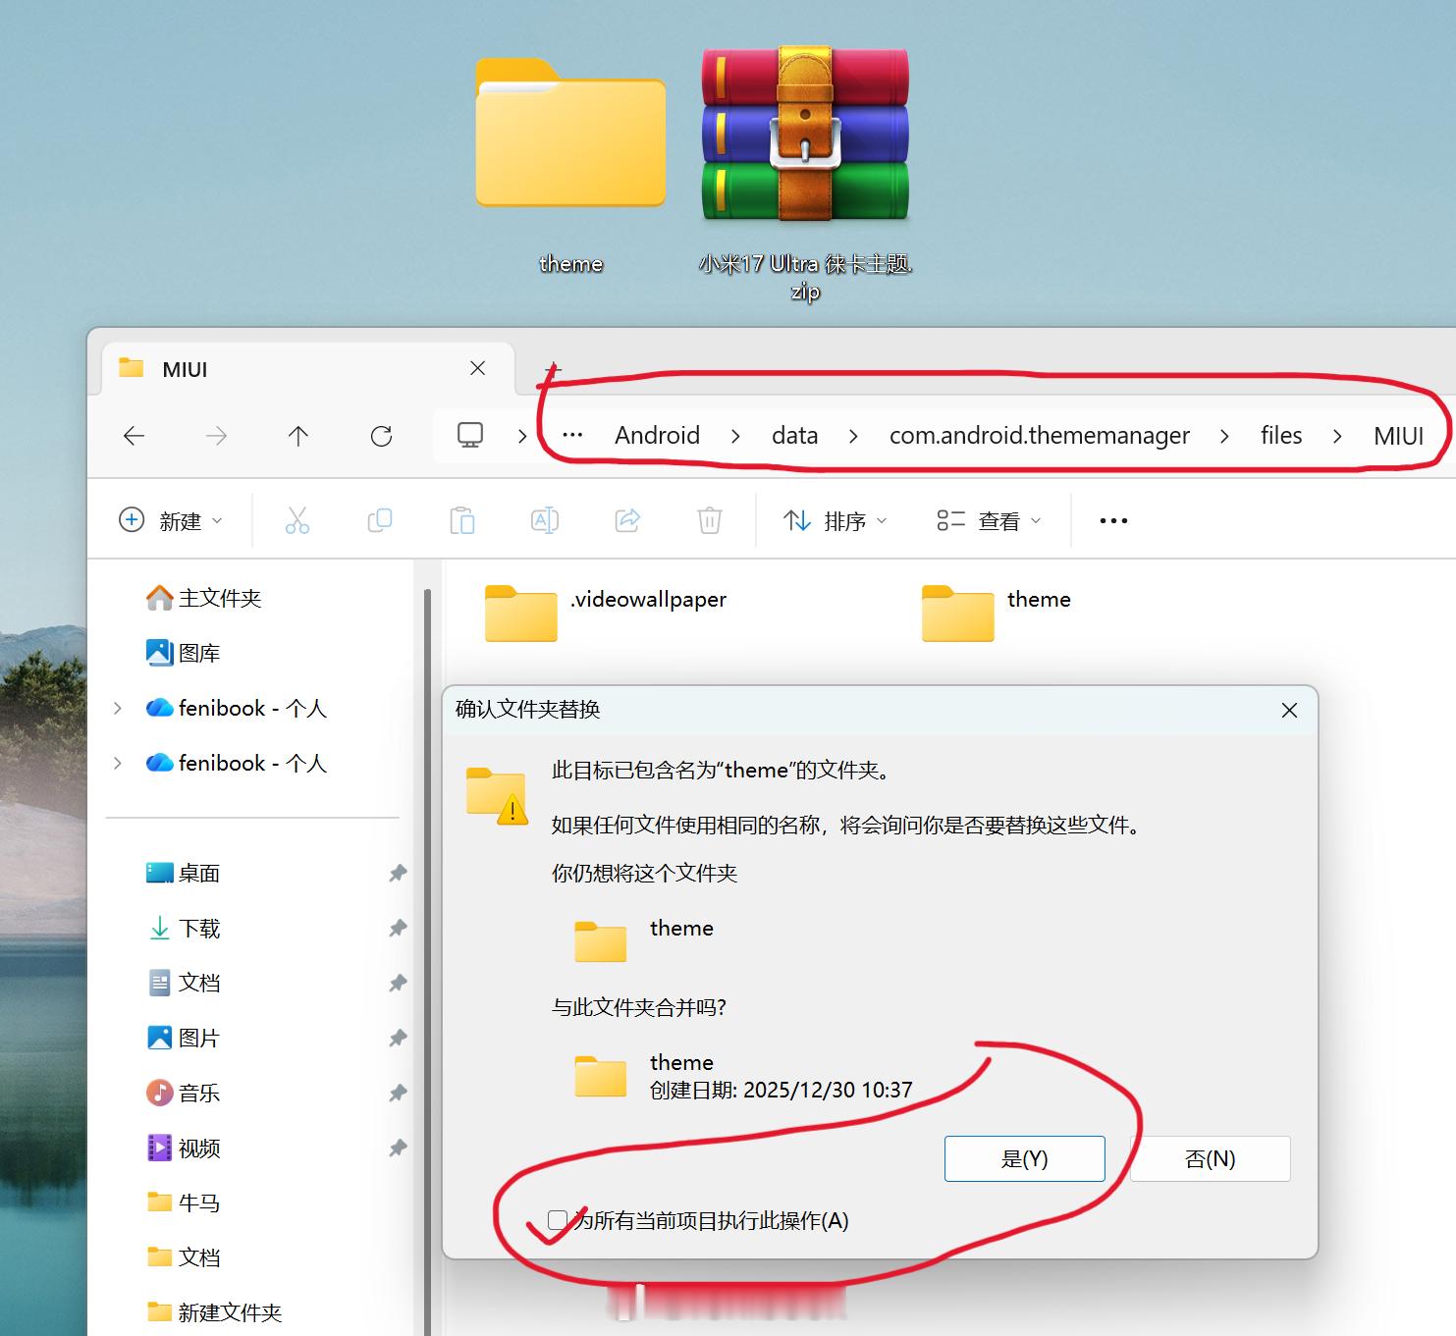This screenshot has width=1456, height=1336.
Task: Refresh the MIUI folder view
Action: point(381,436)
